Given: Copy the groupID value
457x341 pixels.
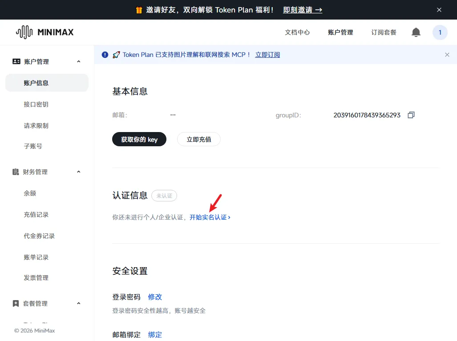Looking at the screenshot, I should [411, 115].
